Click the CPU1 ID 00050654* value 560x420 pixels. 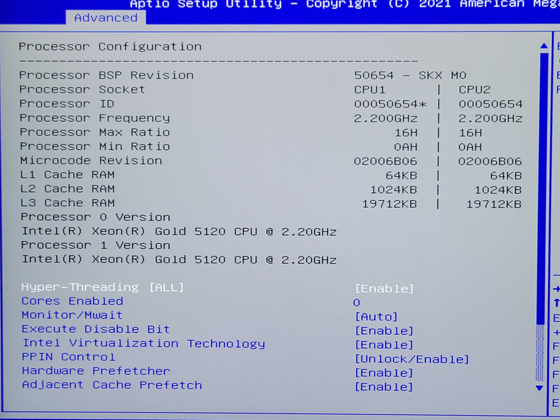[390, 104]
